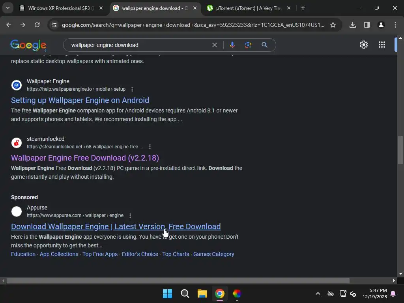Image resolution: width=404 pixels, height=303 pixels.
Task: Open the taskbar clock and date
Action: (x=375, y=294)
